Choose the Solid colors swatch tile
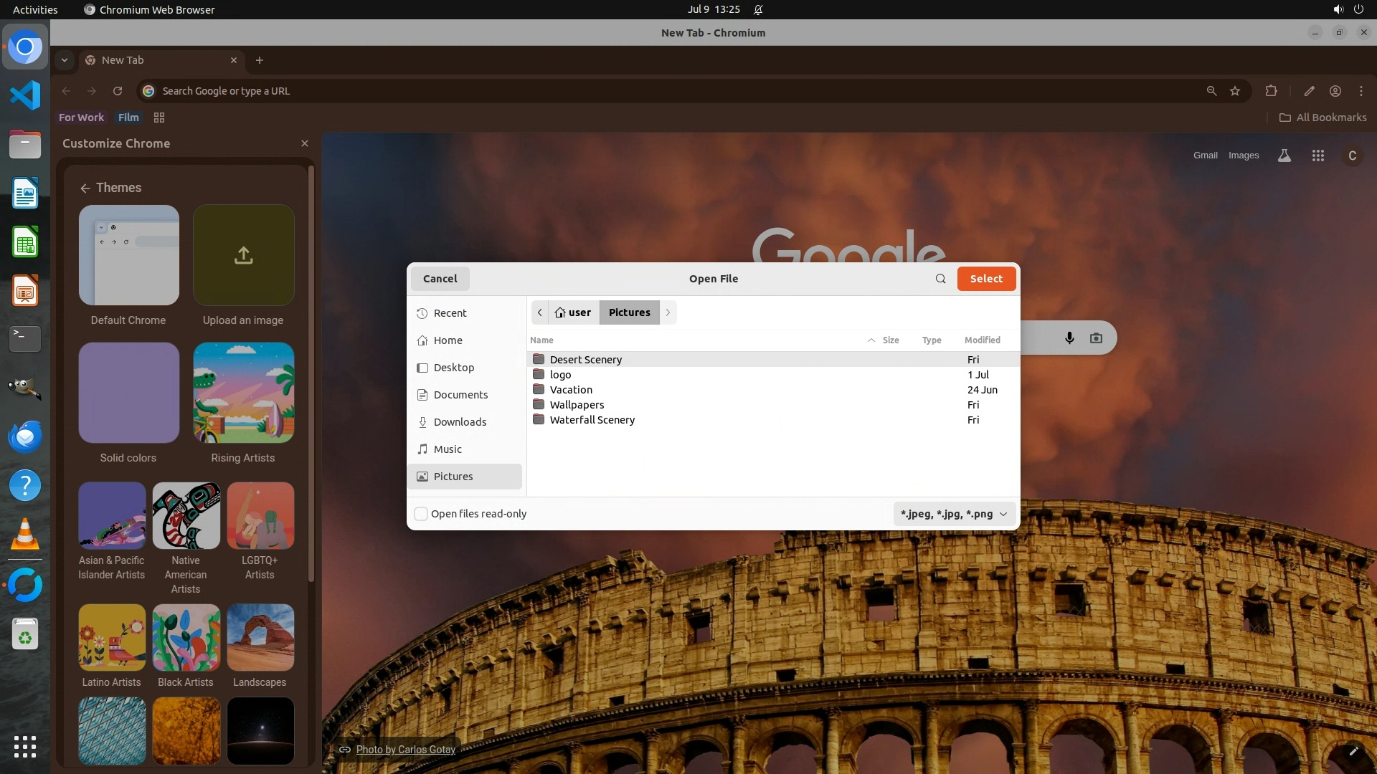The image size is (1377, 774). tap(129, 393)
